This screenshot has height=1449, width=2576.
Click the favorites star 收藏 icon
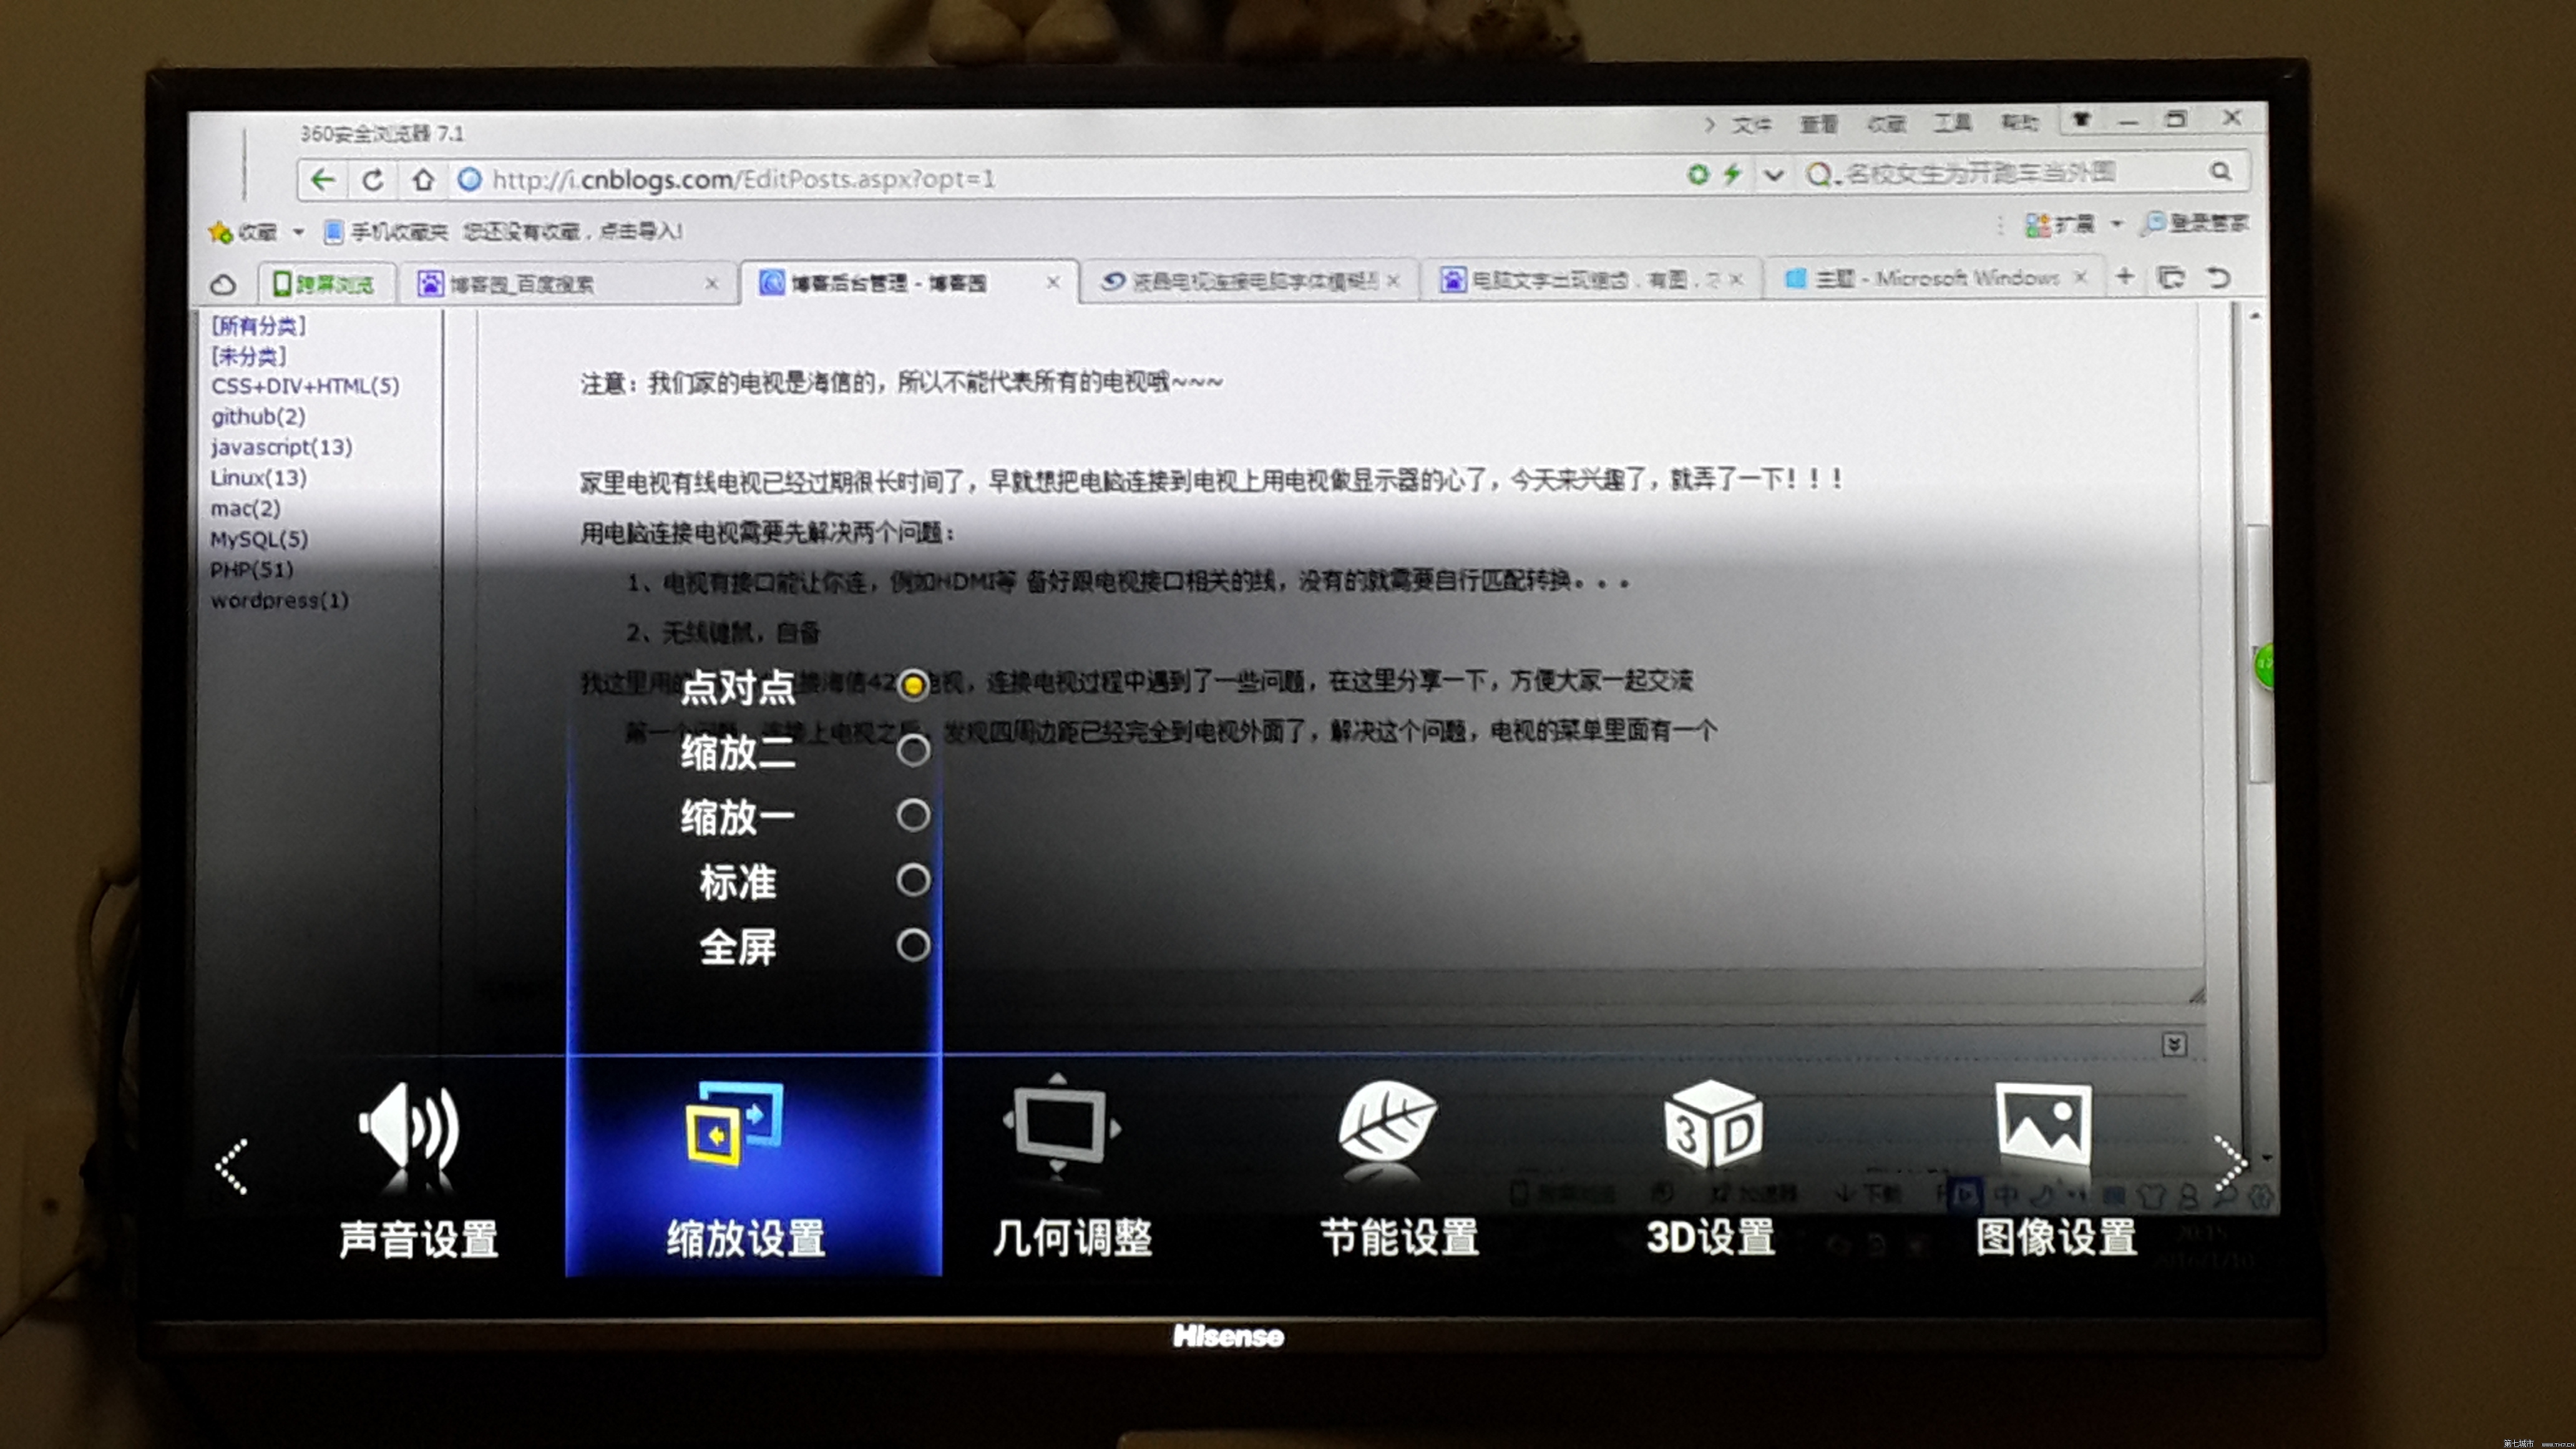(x=220, y=232)
